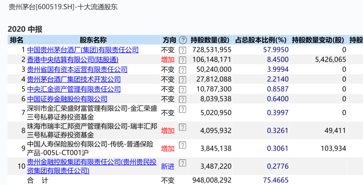Open the 中央汇金资产管理有限责任公司 link
Screen dimensions: 363x185
click(x=74, y=89)
